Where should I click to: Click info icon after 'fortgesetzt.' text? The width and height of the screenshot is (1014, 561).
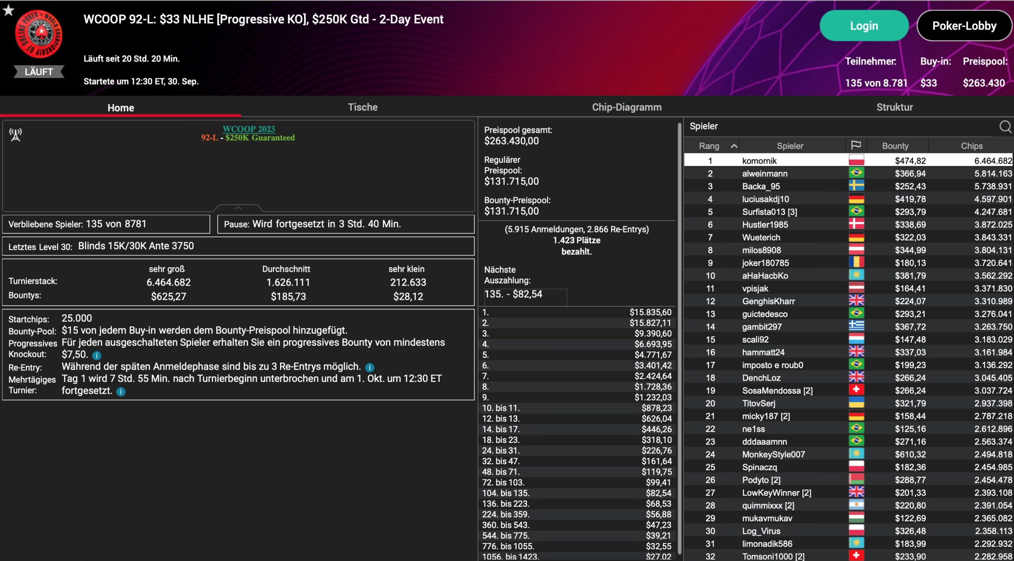point(121,392)
